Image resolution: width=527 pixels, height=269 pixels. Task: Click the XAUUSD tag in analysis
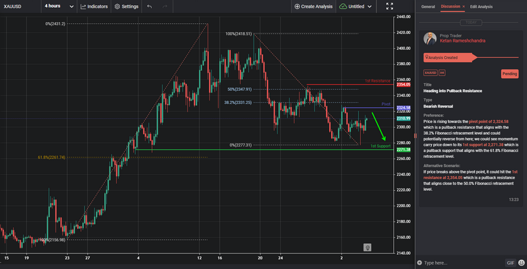430,73
